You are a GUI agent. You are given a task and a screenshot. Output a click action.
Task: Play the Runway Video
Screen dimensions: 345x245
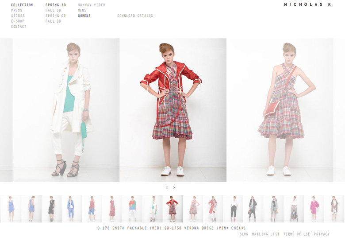(x=92, y=5)
